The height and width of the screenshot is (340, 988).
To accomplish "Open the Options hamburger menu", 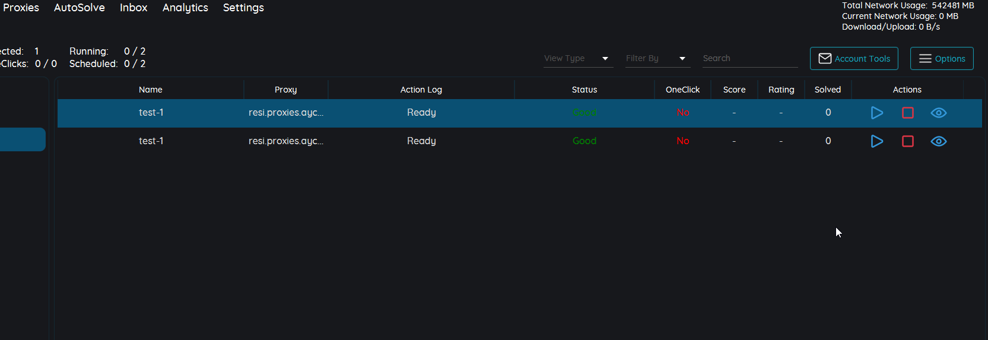I will pos(941,59).
